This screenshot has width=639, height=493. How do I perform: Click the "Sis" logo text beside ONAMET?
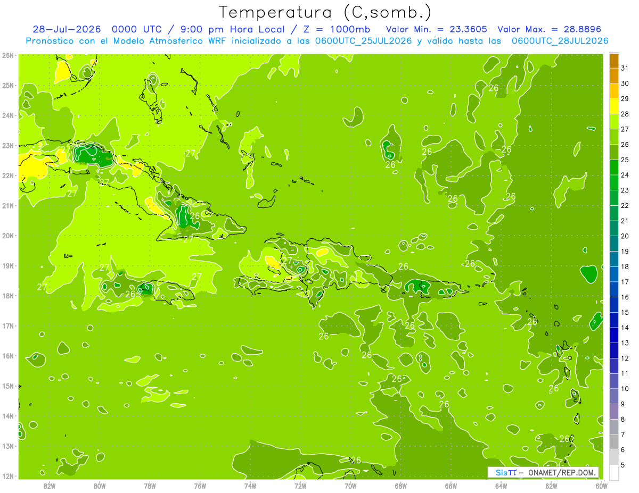pyautogui.click(x=502, y=473)
